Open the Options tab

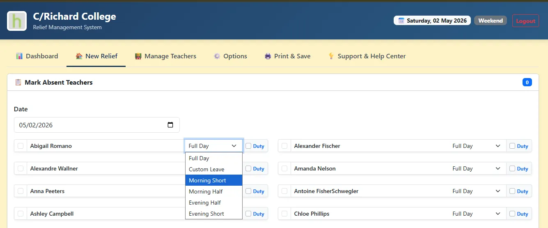pyautogui.click(x=230, y=56)
